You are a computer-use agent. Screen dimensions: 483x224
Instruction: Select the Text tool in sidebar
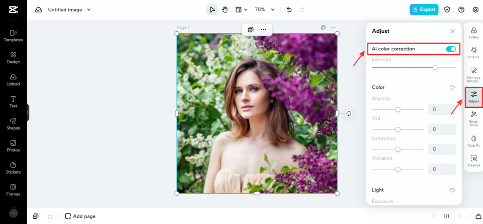tap(13, 102)
